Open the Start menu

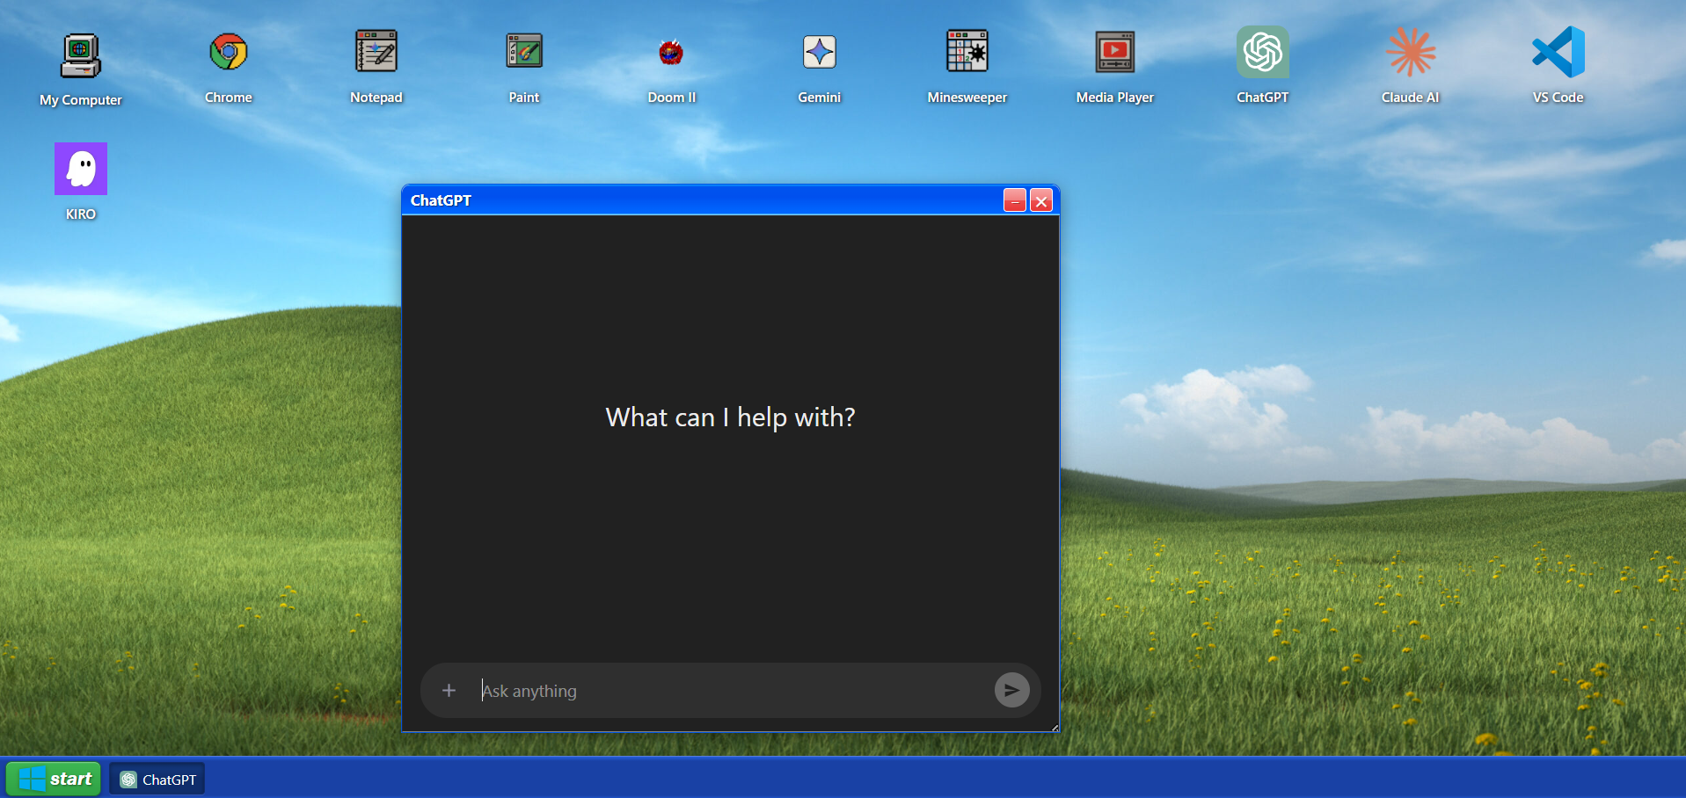[55, 779]
